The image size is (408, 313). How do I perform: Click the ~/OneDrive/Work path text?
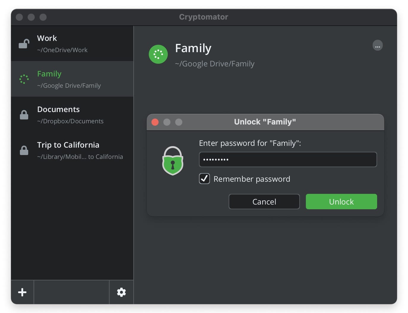[62, 50]
